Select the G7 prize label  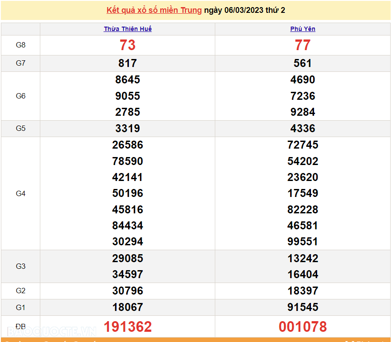point(20,63)
